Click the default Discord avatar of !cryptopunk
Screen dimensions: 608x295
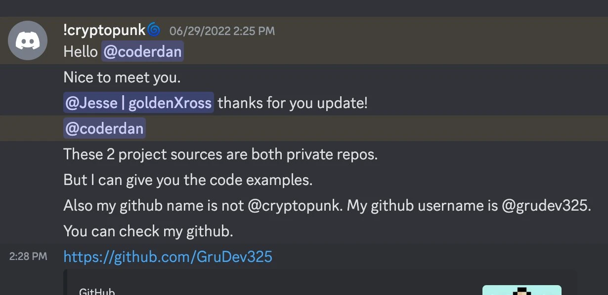click(x=28, y=40)
